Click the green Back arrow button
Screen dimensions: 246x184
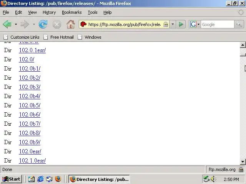7,24
